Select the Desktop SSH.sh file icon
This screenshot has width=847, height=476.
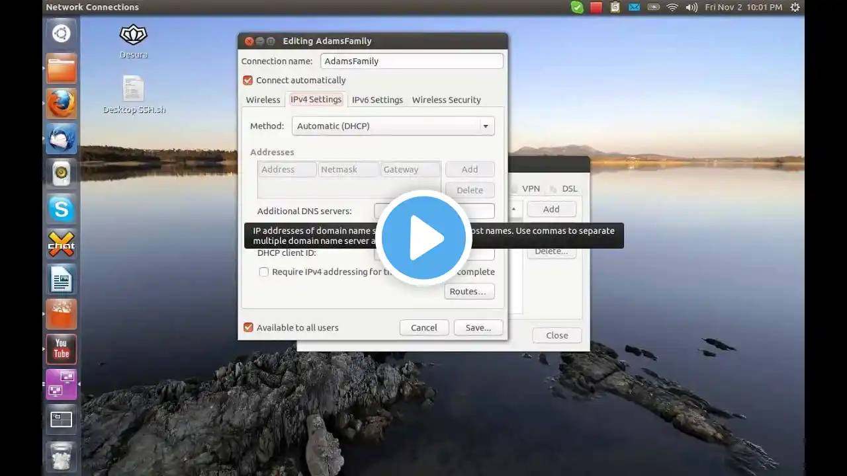134,95
